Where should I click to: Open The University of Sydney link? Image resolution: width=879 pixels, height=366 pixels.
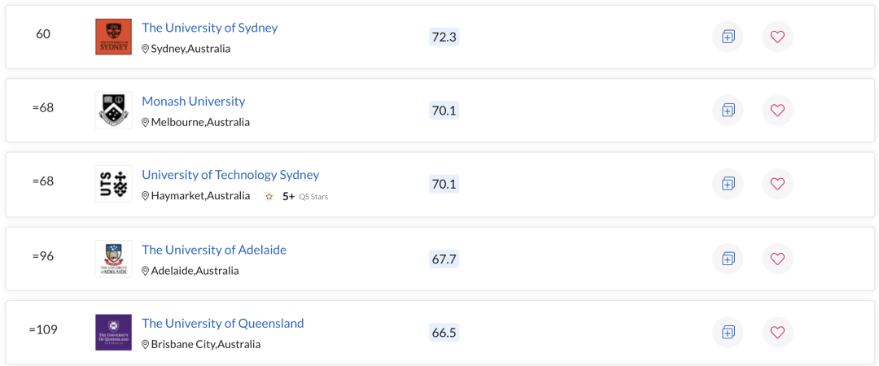pos(210,28)
